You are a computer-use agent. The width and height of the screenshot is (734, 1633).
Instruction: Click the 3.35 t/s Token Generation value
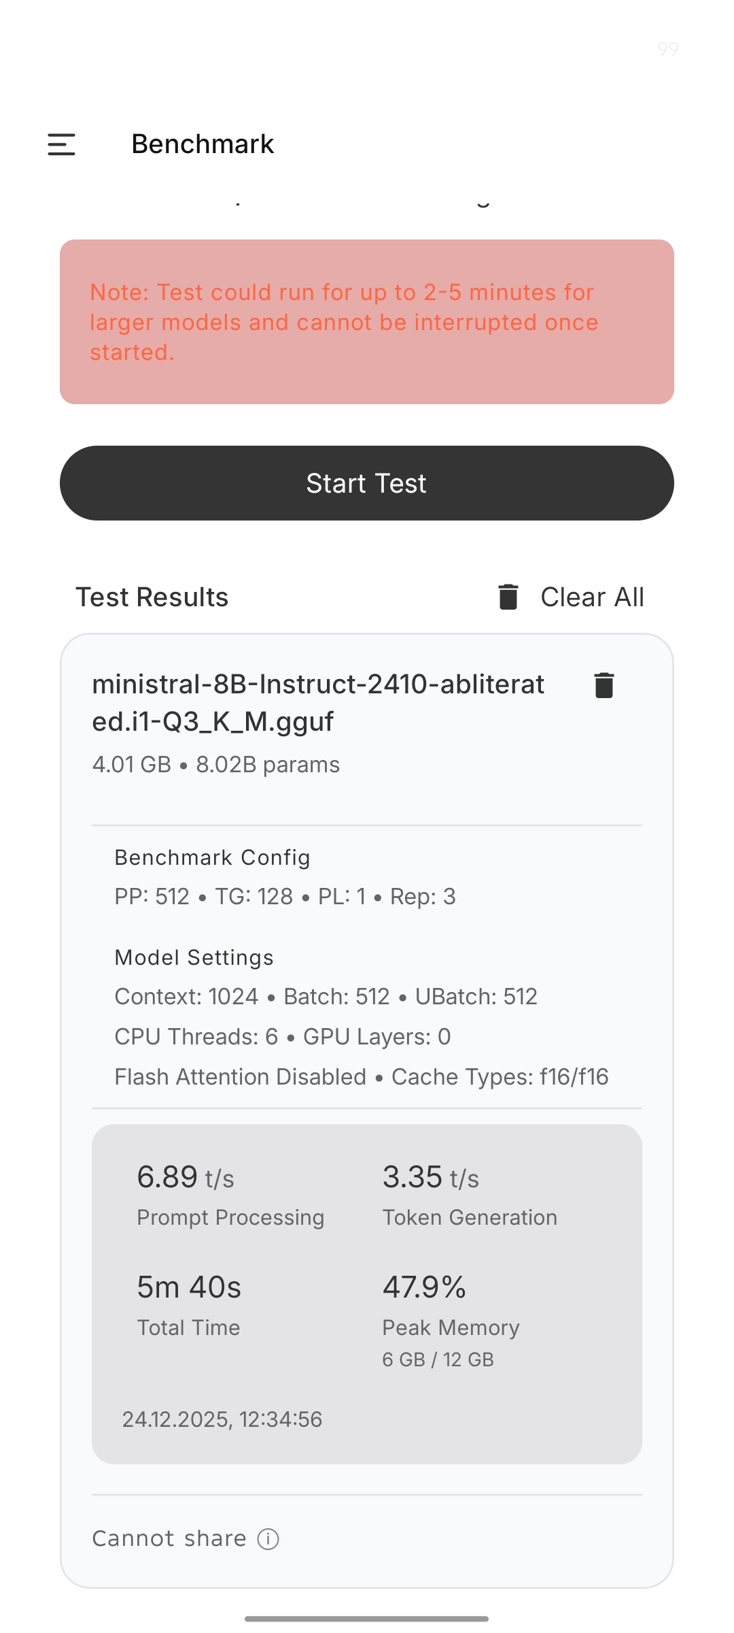point(431,1177)
